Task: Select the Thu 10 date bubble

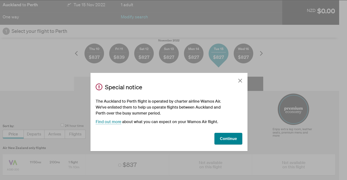Action: [x=94, y=53]
